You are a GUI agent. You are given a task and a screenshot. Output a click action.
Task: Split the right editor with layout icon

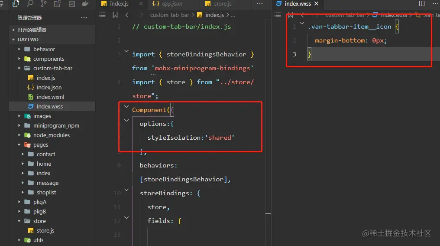[x=422, y=3]
